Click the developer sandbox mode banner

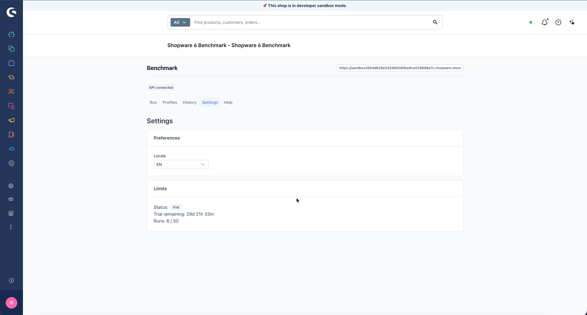pyautogui.click(x=305, y=6)
